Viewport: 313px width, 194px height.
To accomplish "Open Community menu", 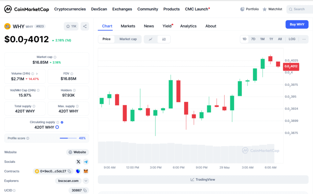I will click(x=148, y=9).
